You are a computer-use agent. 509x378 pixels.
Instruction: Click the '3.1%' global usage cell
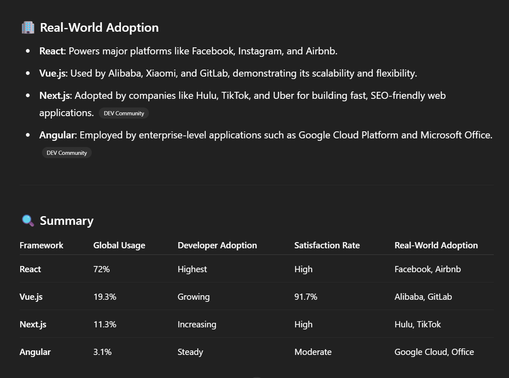point(102,352)
